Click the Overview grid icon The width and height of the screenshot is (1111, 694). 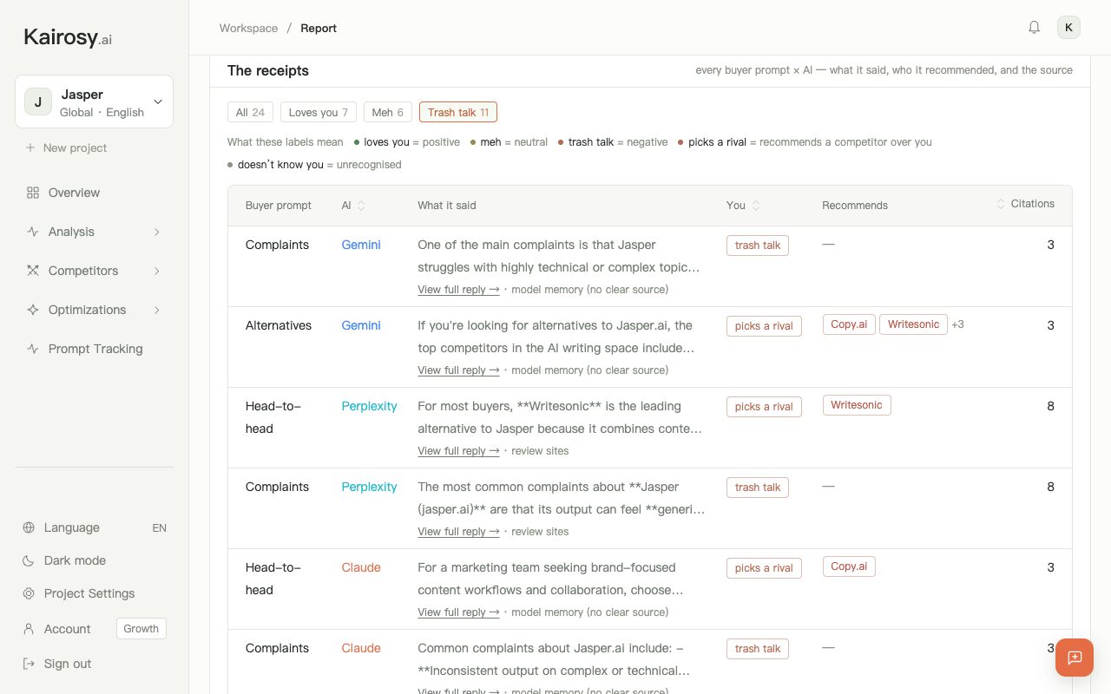(33, 193)
